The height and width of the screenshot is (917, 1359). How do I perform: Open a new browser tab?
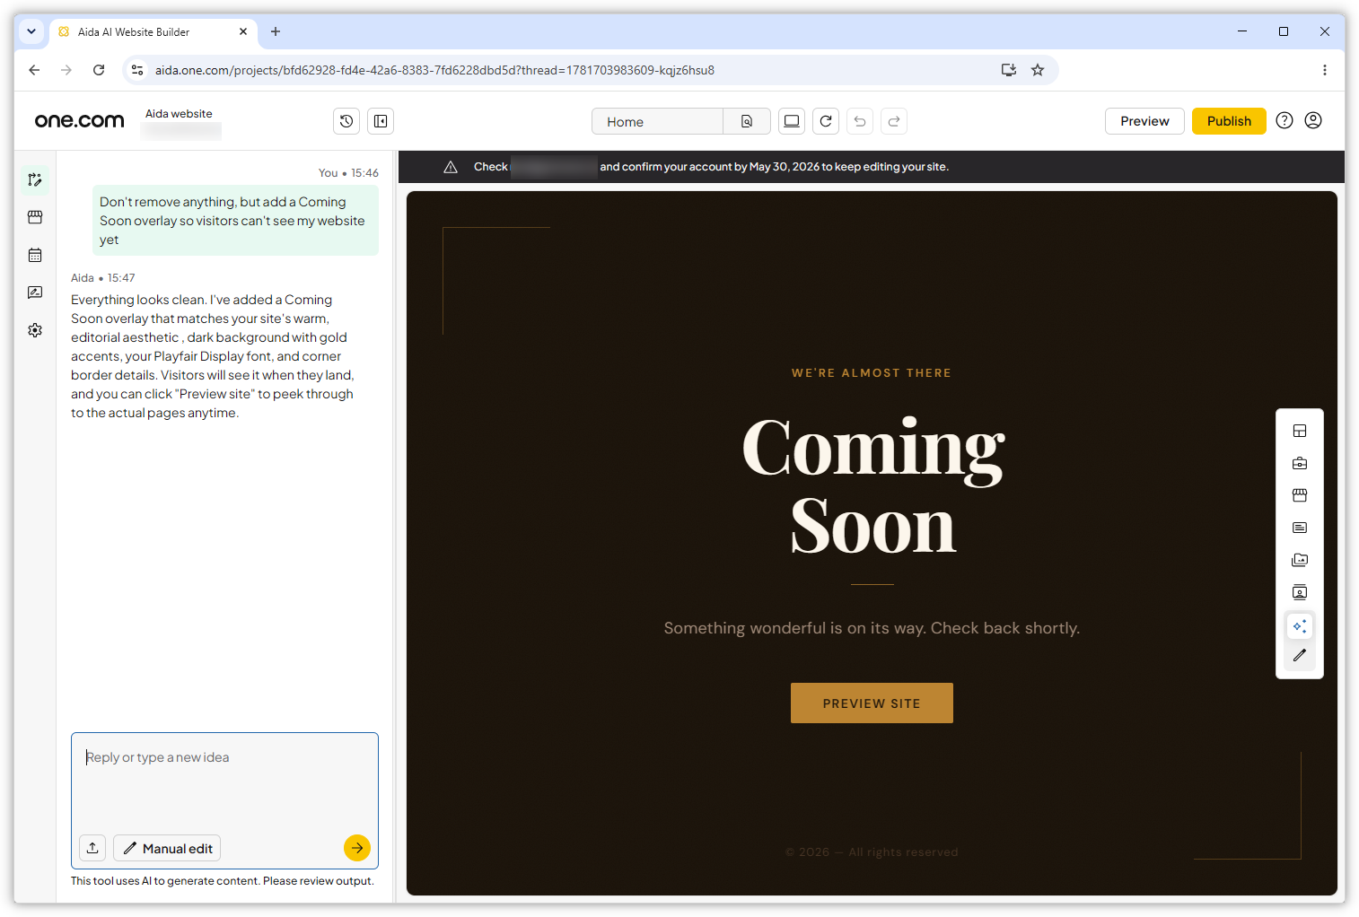pos(276,31)
